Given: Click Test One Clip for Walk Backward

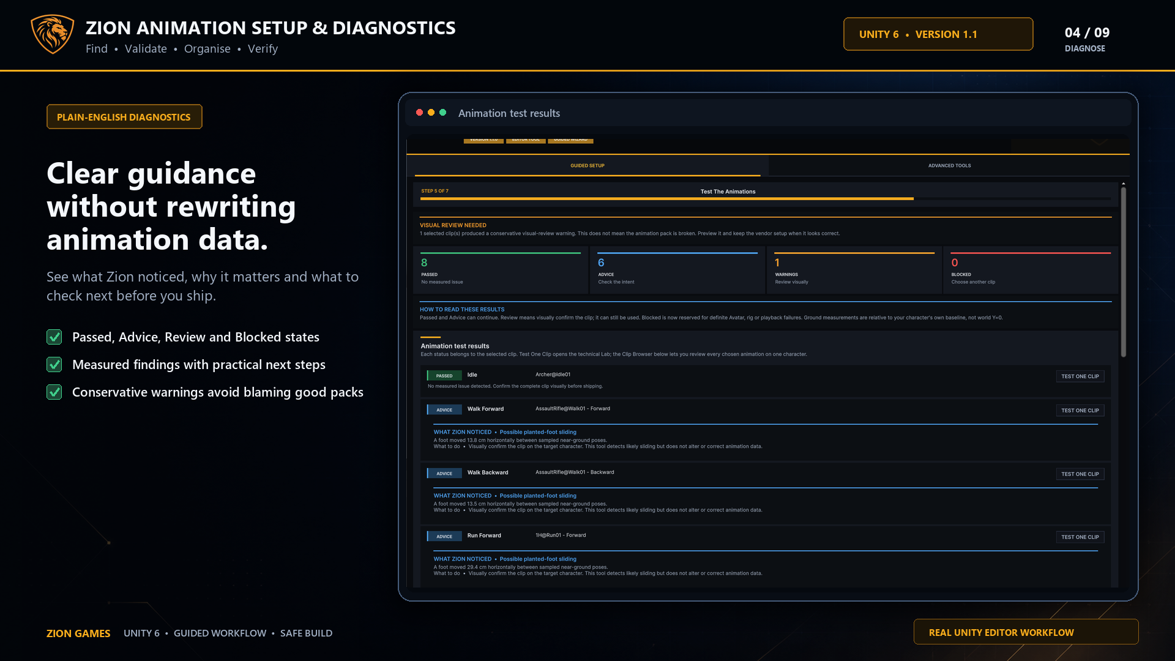Looking at the screenshot, I should pos(1080,474).
